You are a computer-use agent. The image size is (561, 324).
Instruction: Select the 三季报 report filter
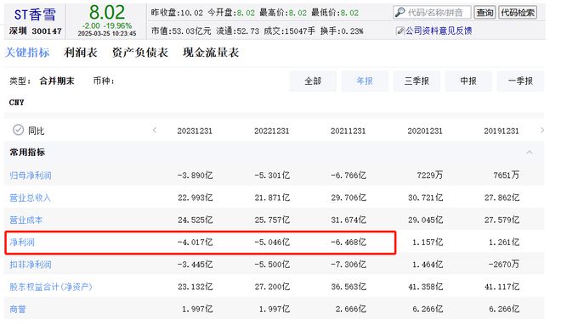(416, 81)
